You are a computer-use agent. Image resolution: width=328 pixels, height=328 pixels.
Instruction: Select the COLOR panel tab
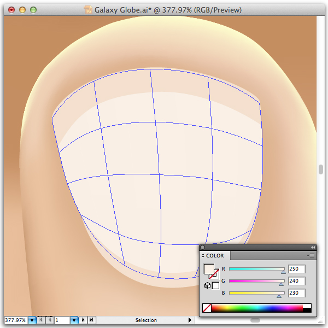(215, 256)
